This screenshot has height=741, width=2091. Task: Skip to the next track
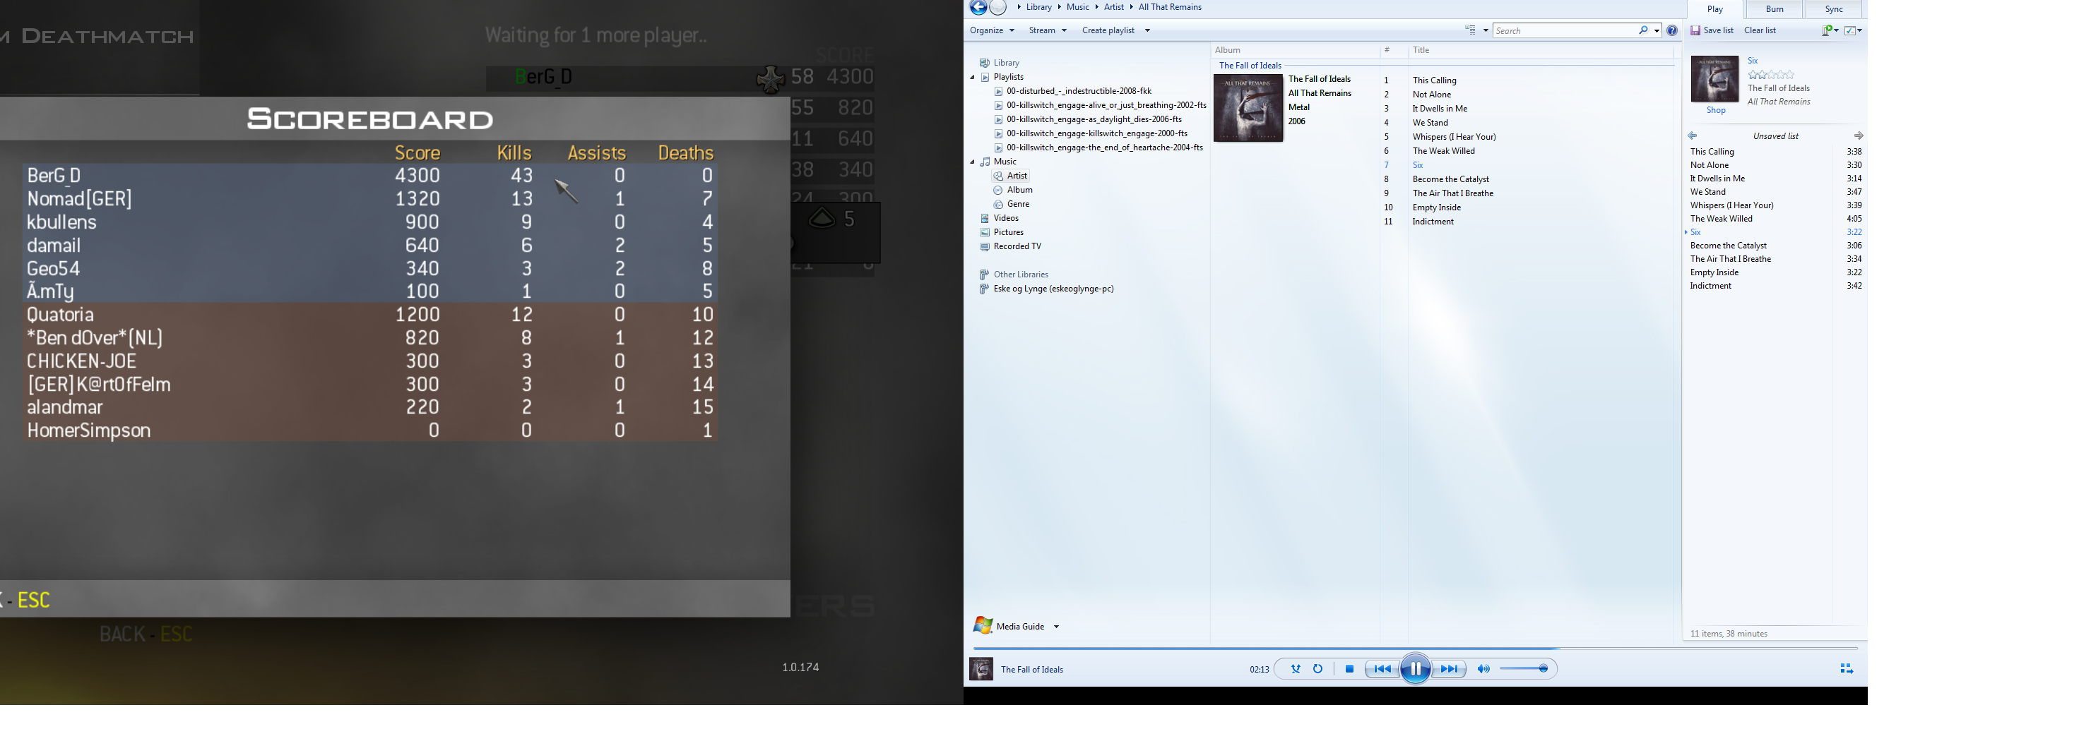coord(1450,669)
